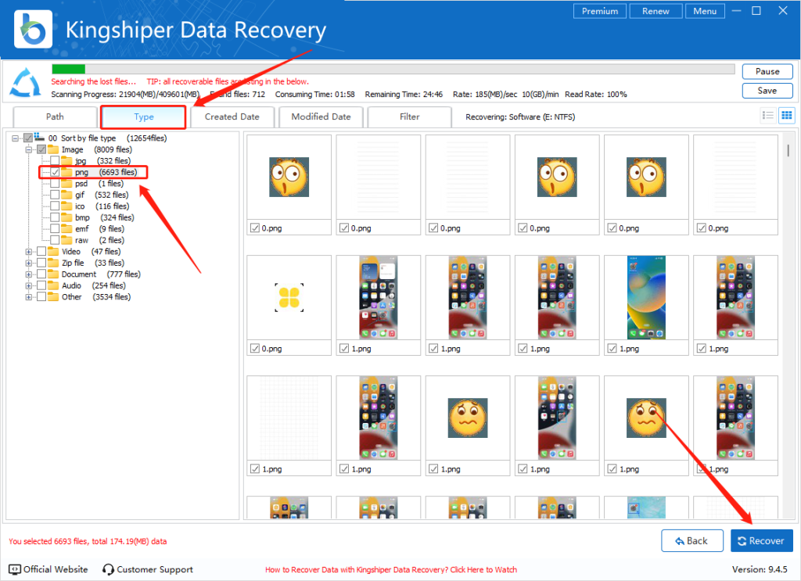Click the Customer Support headset icon
The width and height of the screenshot is (801, 581).
pos(108,569)
